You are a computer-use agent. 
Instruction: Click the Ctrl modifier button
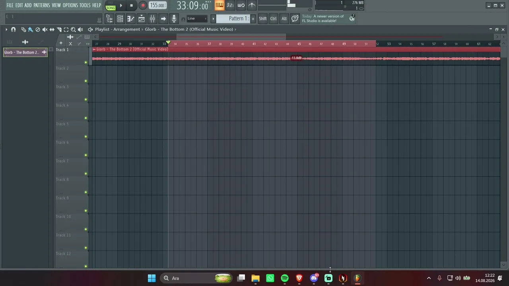pos(274,19)
